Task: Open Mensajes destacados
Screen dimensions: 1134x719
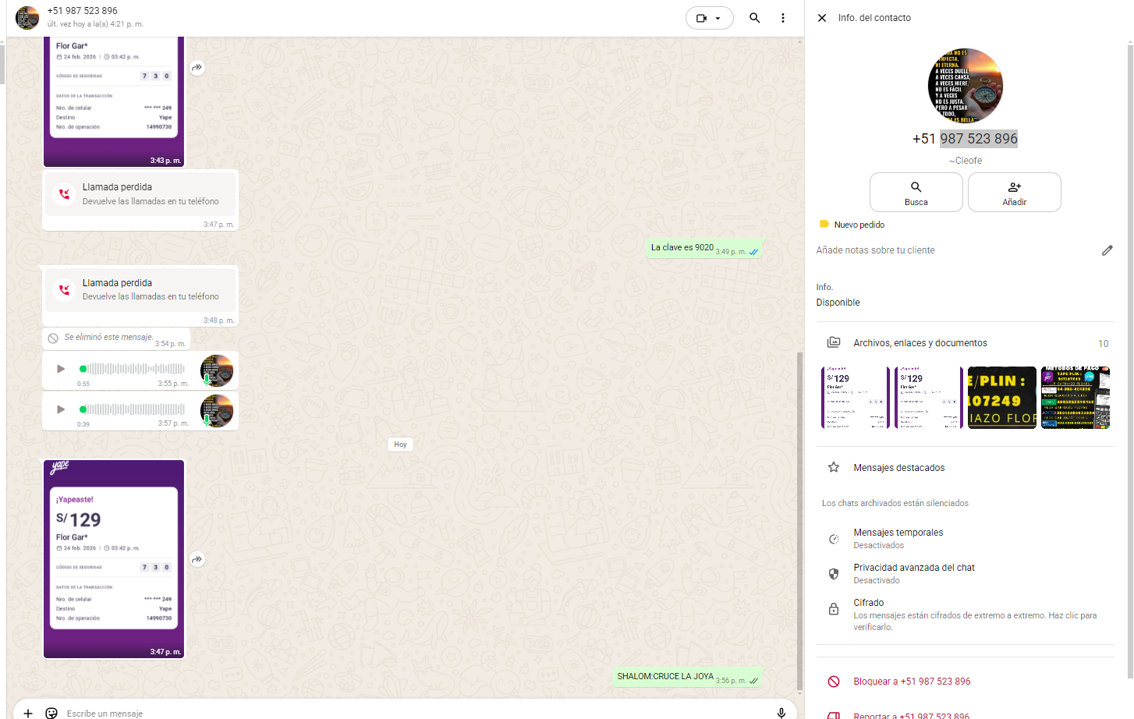Action: (x=898, y=468)
